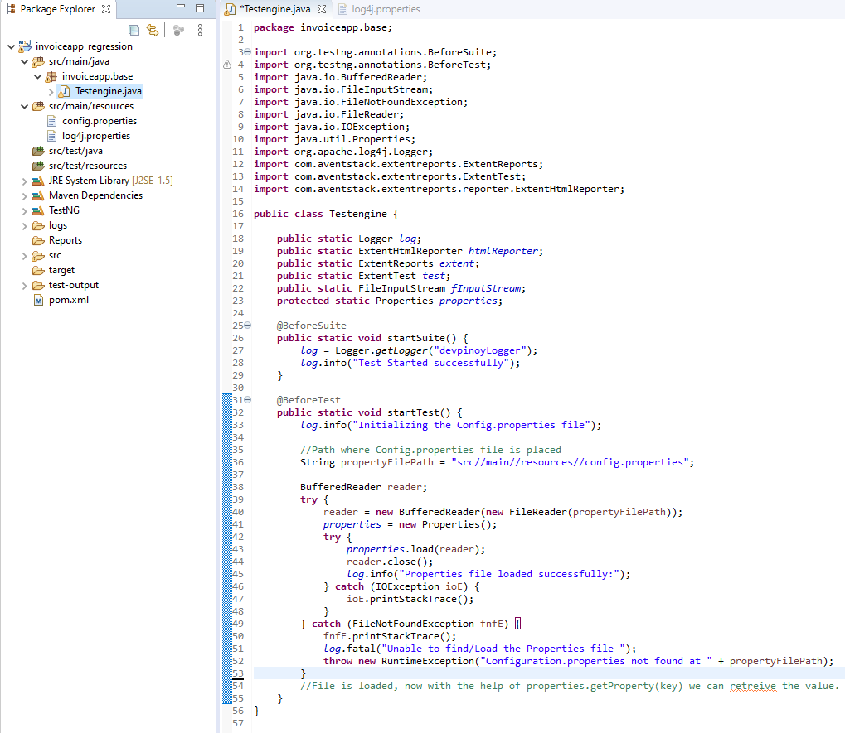Click the config.properties file icon
Image resolution: width=845 pixels, height=733 pixels.
click(x=51, y=121)
